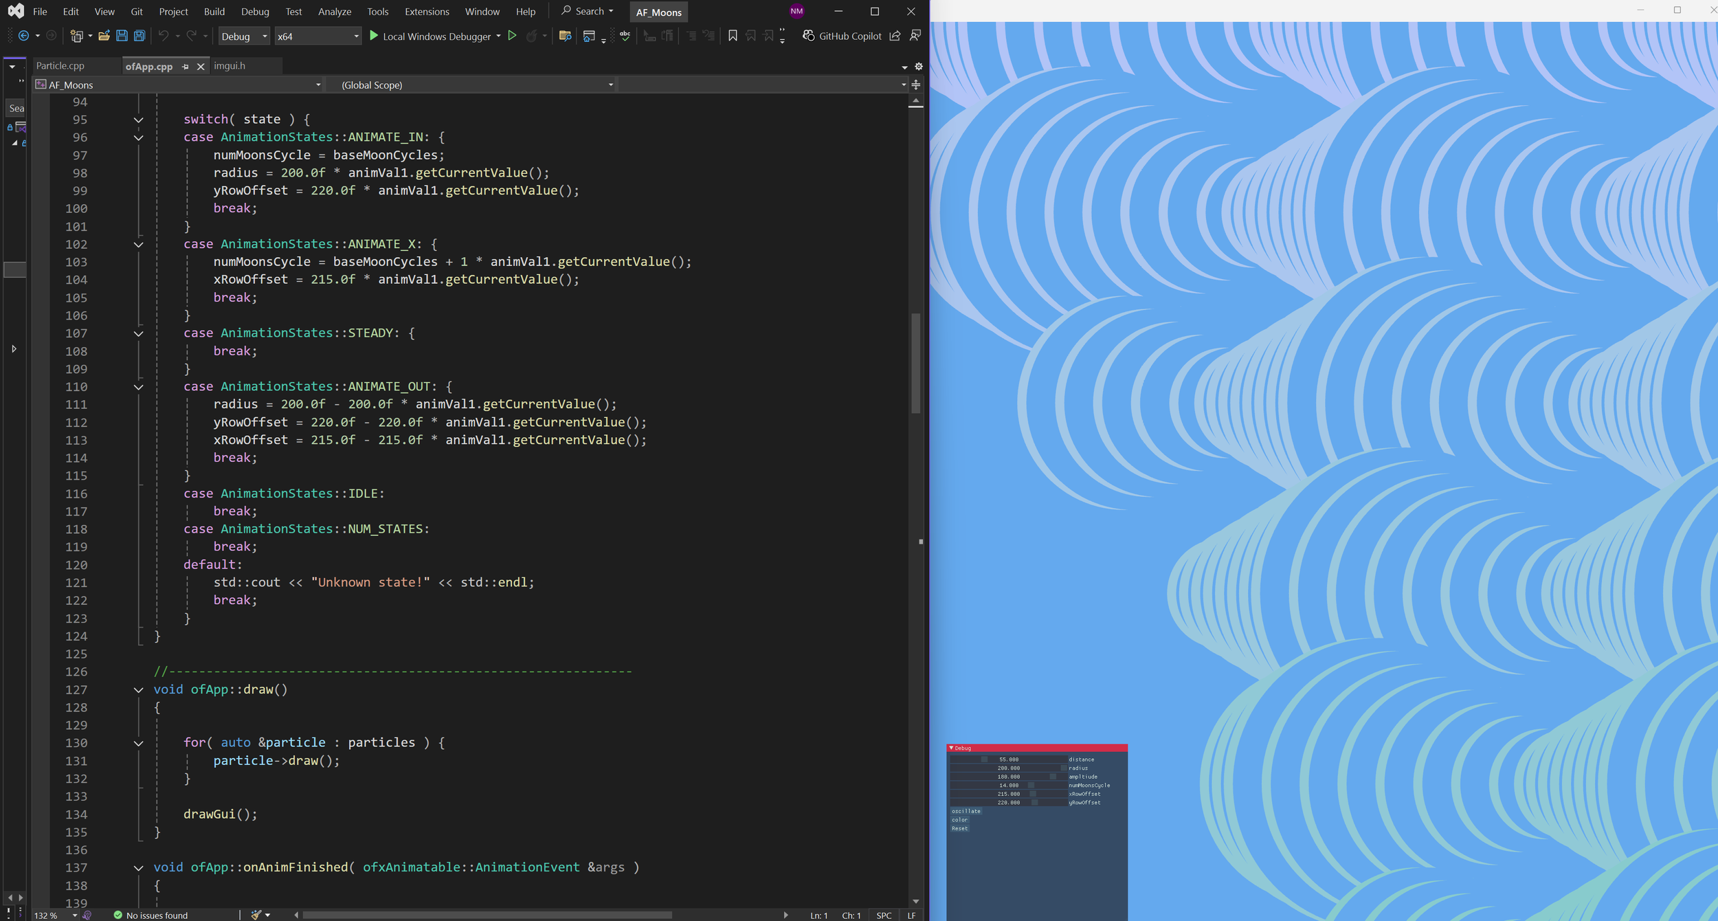This screenshot has width=1718, height=921.
Task: Click the Undo arrow icon
Action: click(164, 36)
